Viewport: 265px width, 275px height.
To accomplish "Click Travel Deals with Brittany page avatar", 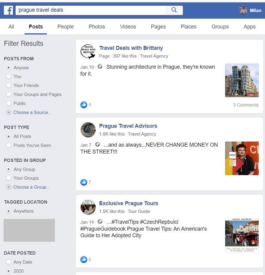I will 88,52.
